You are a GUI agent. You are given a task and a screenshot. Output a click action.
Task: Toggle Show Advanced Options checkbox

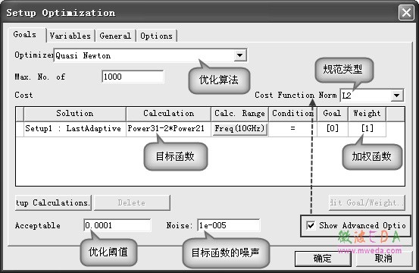pos(311,225)
